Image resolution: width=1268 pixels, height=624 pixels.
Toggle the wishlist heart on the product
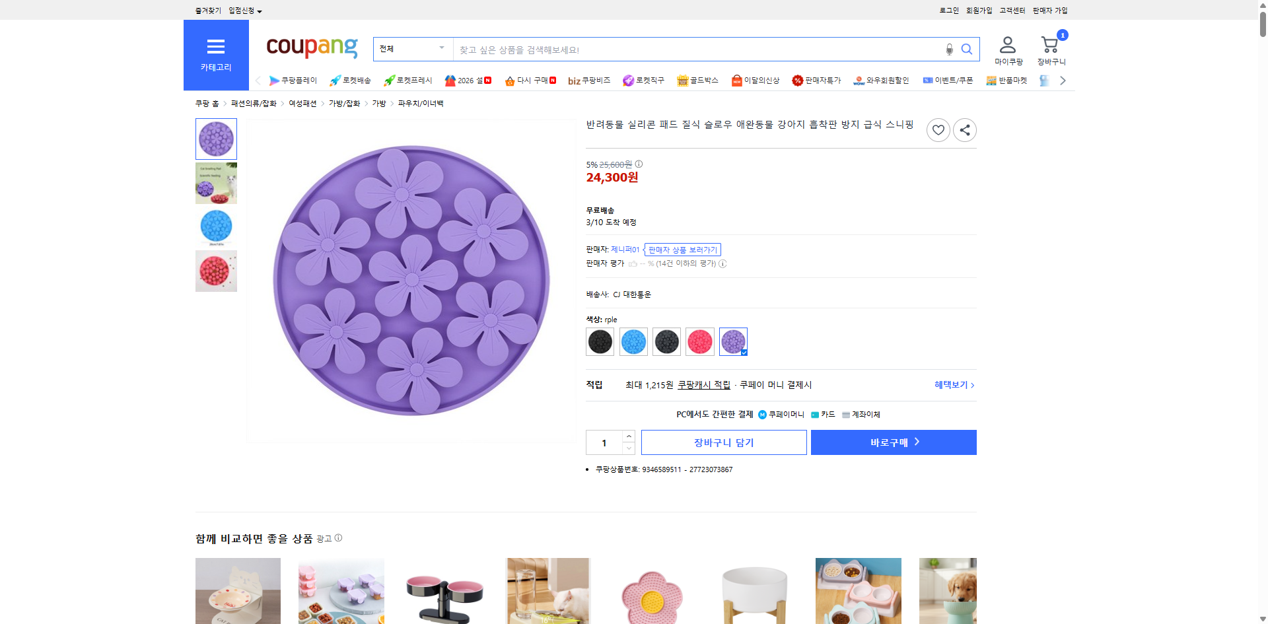point(938,129)
